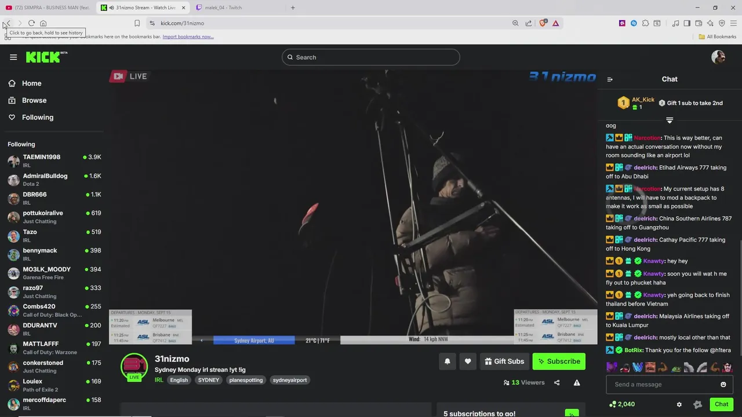Open Combs420 channel

point(54,310)
